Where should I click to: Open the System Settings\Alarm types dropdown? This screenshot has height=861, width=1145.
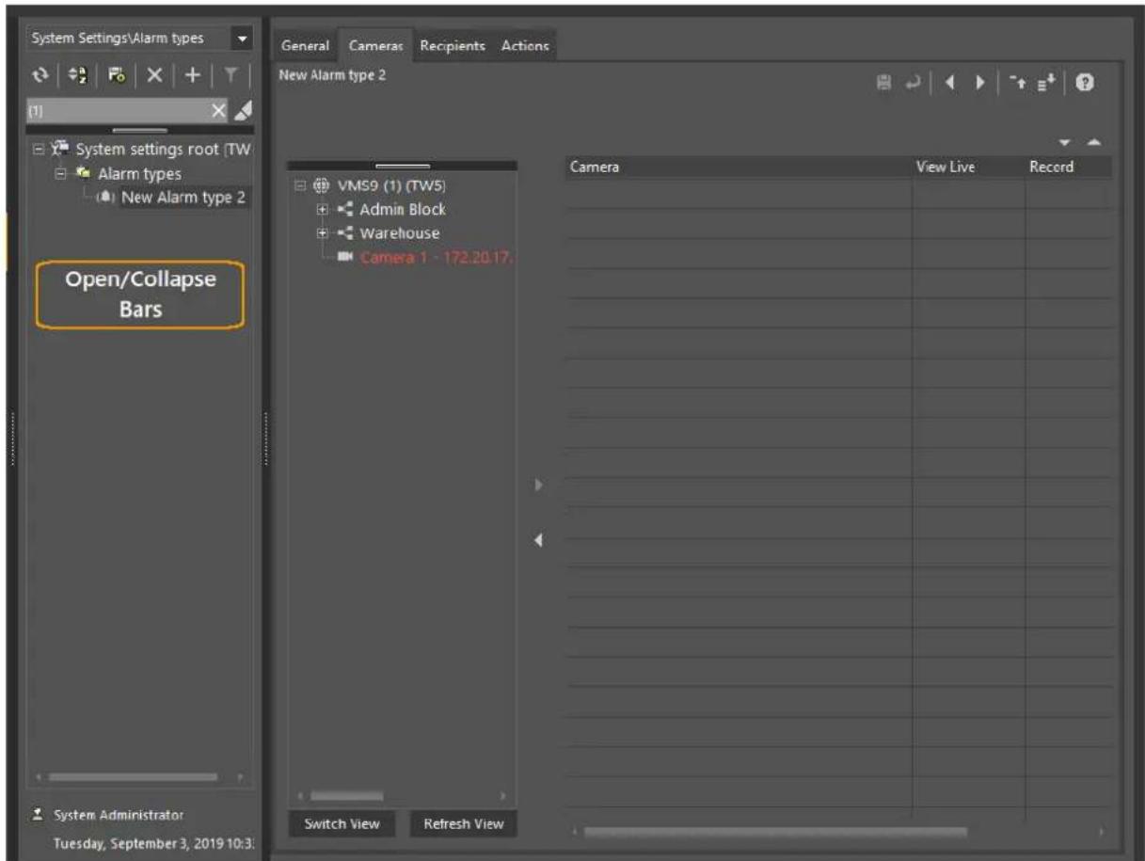pos(243,39)
